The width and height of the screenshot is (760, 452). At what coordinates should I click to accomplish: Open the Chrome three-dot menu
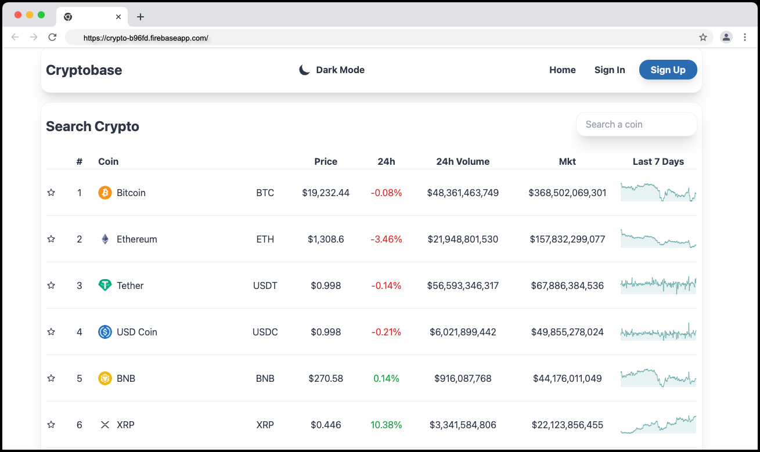tap(745, 37)
